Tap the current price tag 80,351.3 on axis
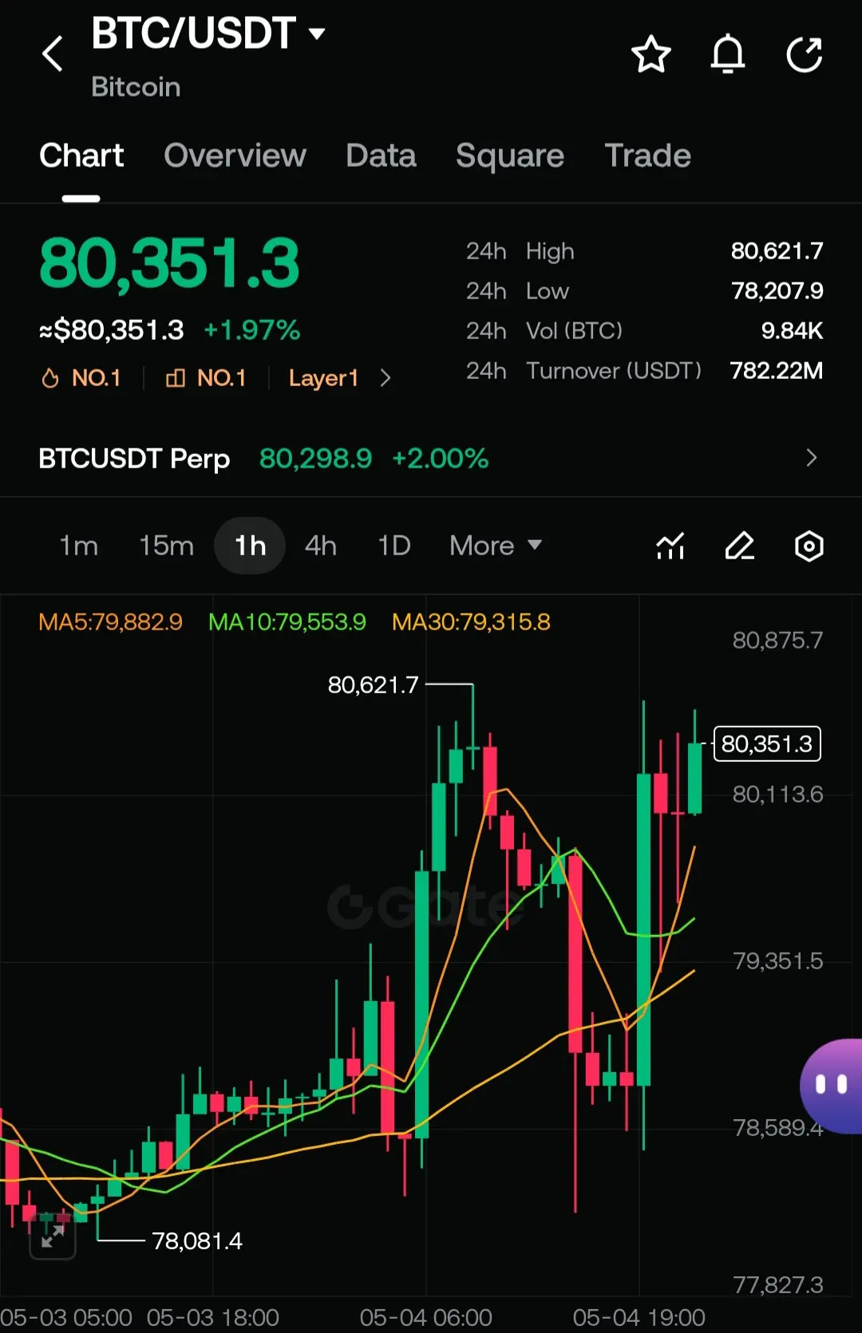Viewport: 862px width, 1333px height. [x=767, y=743]
